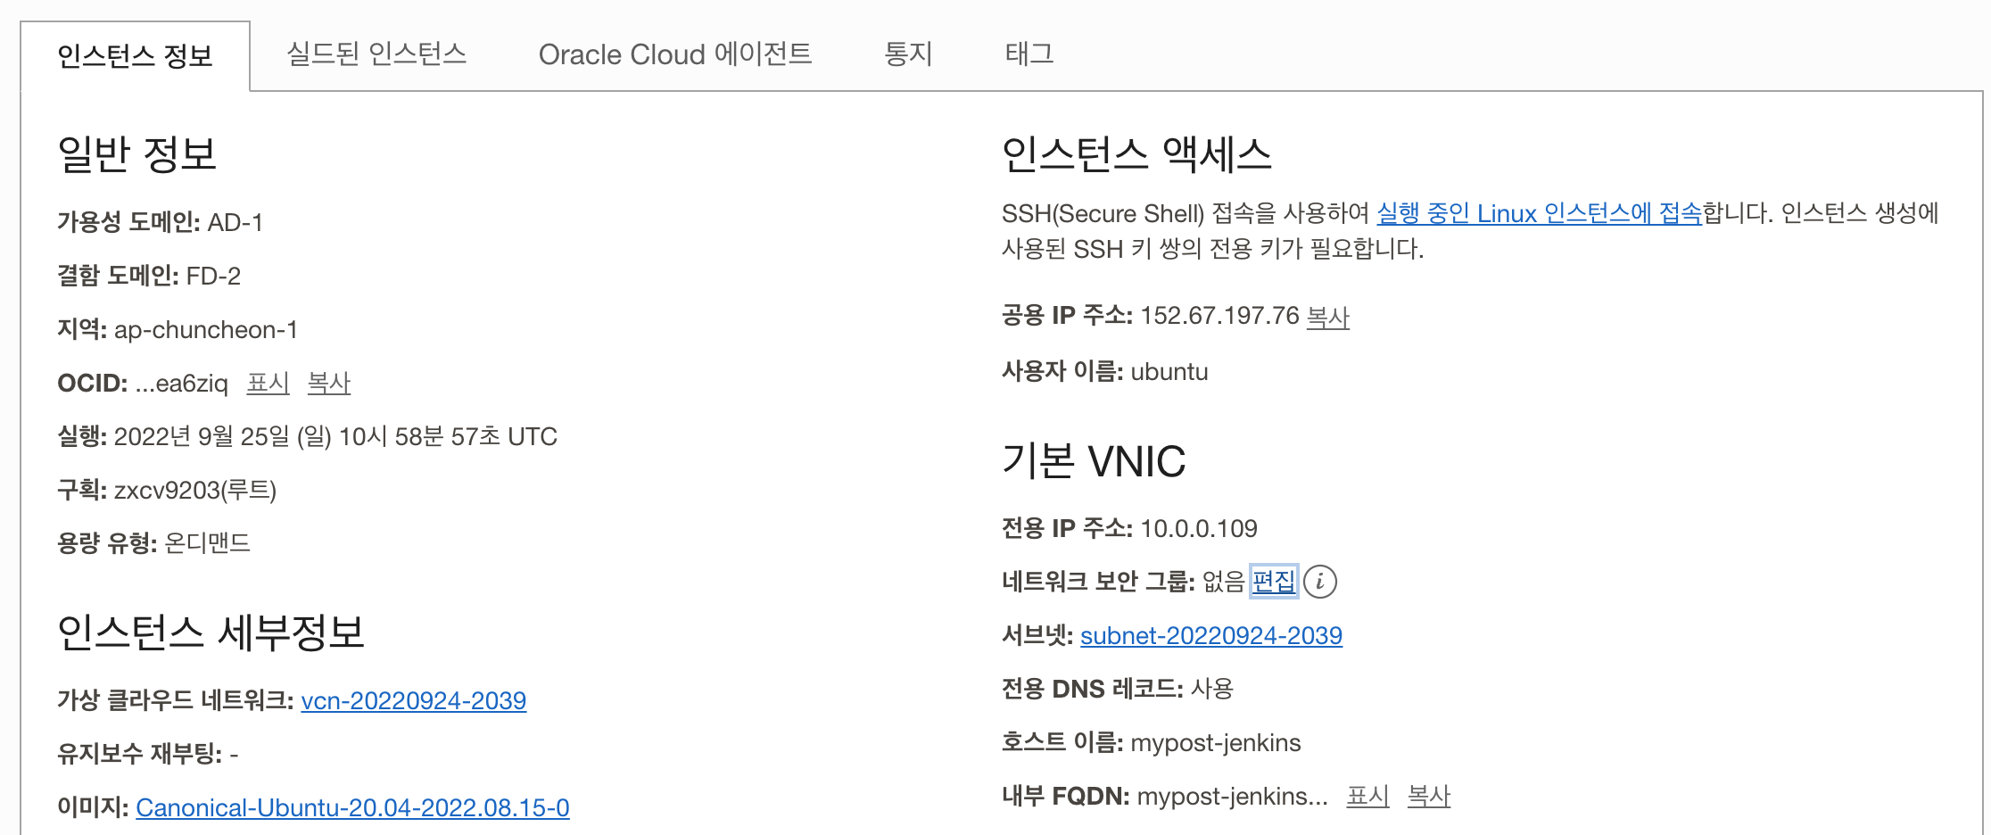Open the Oracle Cloud 에이전트 tab
The height and width of the screenshot is (835, 1991).
click(675, 54)
